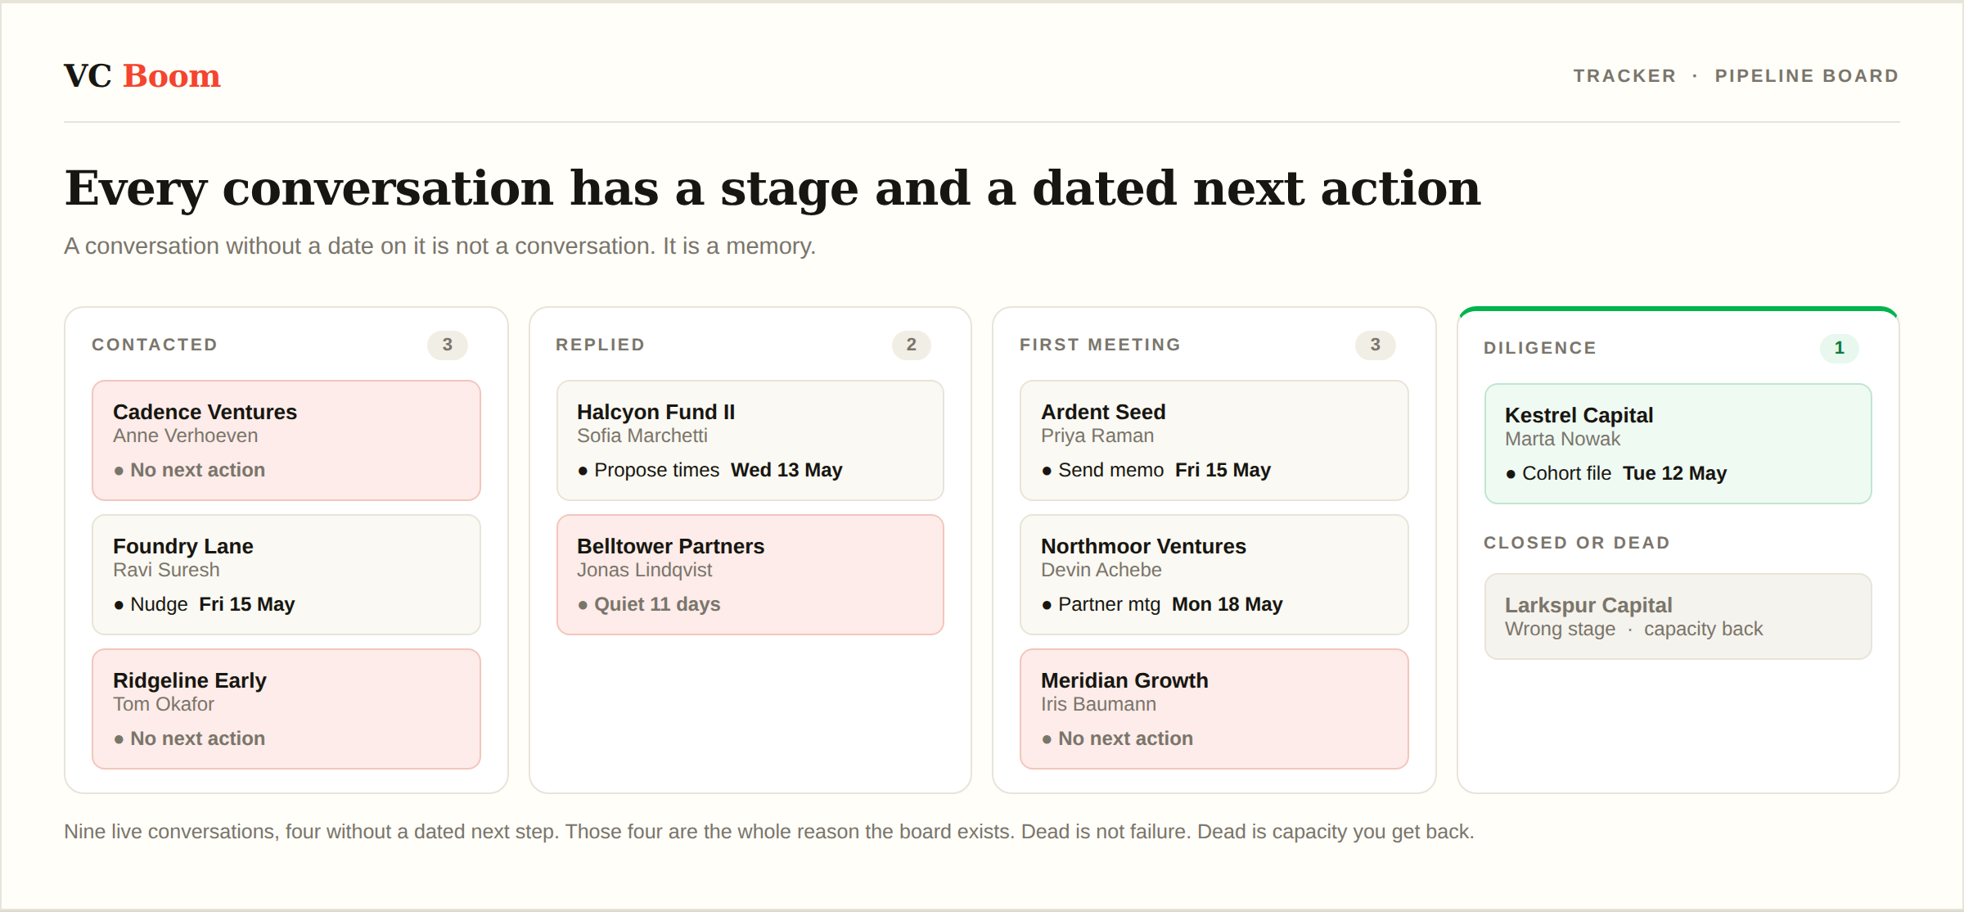Click No next action under Anne Verhoeven
The width and height of the screenshot is (1964, 912).
pos(189,470)
